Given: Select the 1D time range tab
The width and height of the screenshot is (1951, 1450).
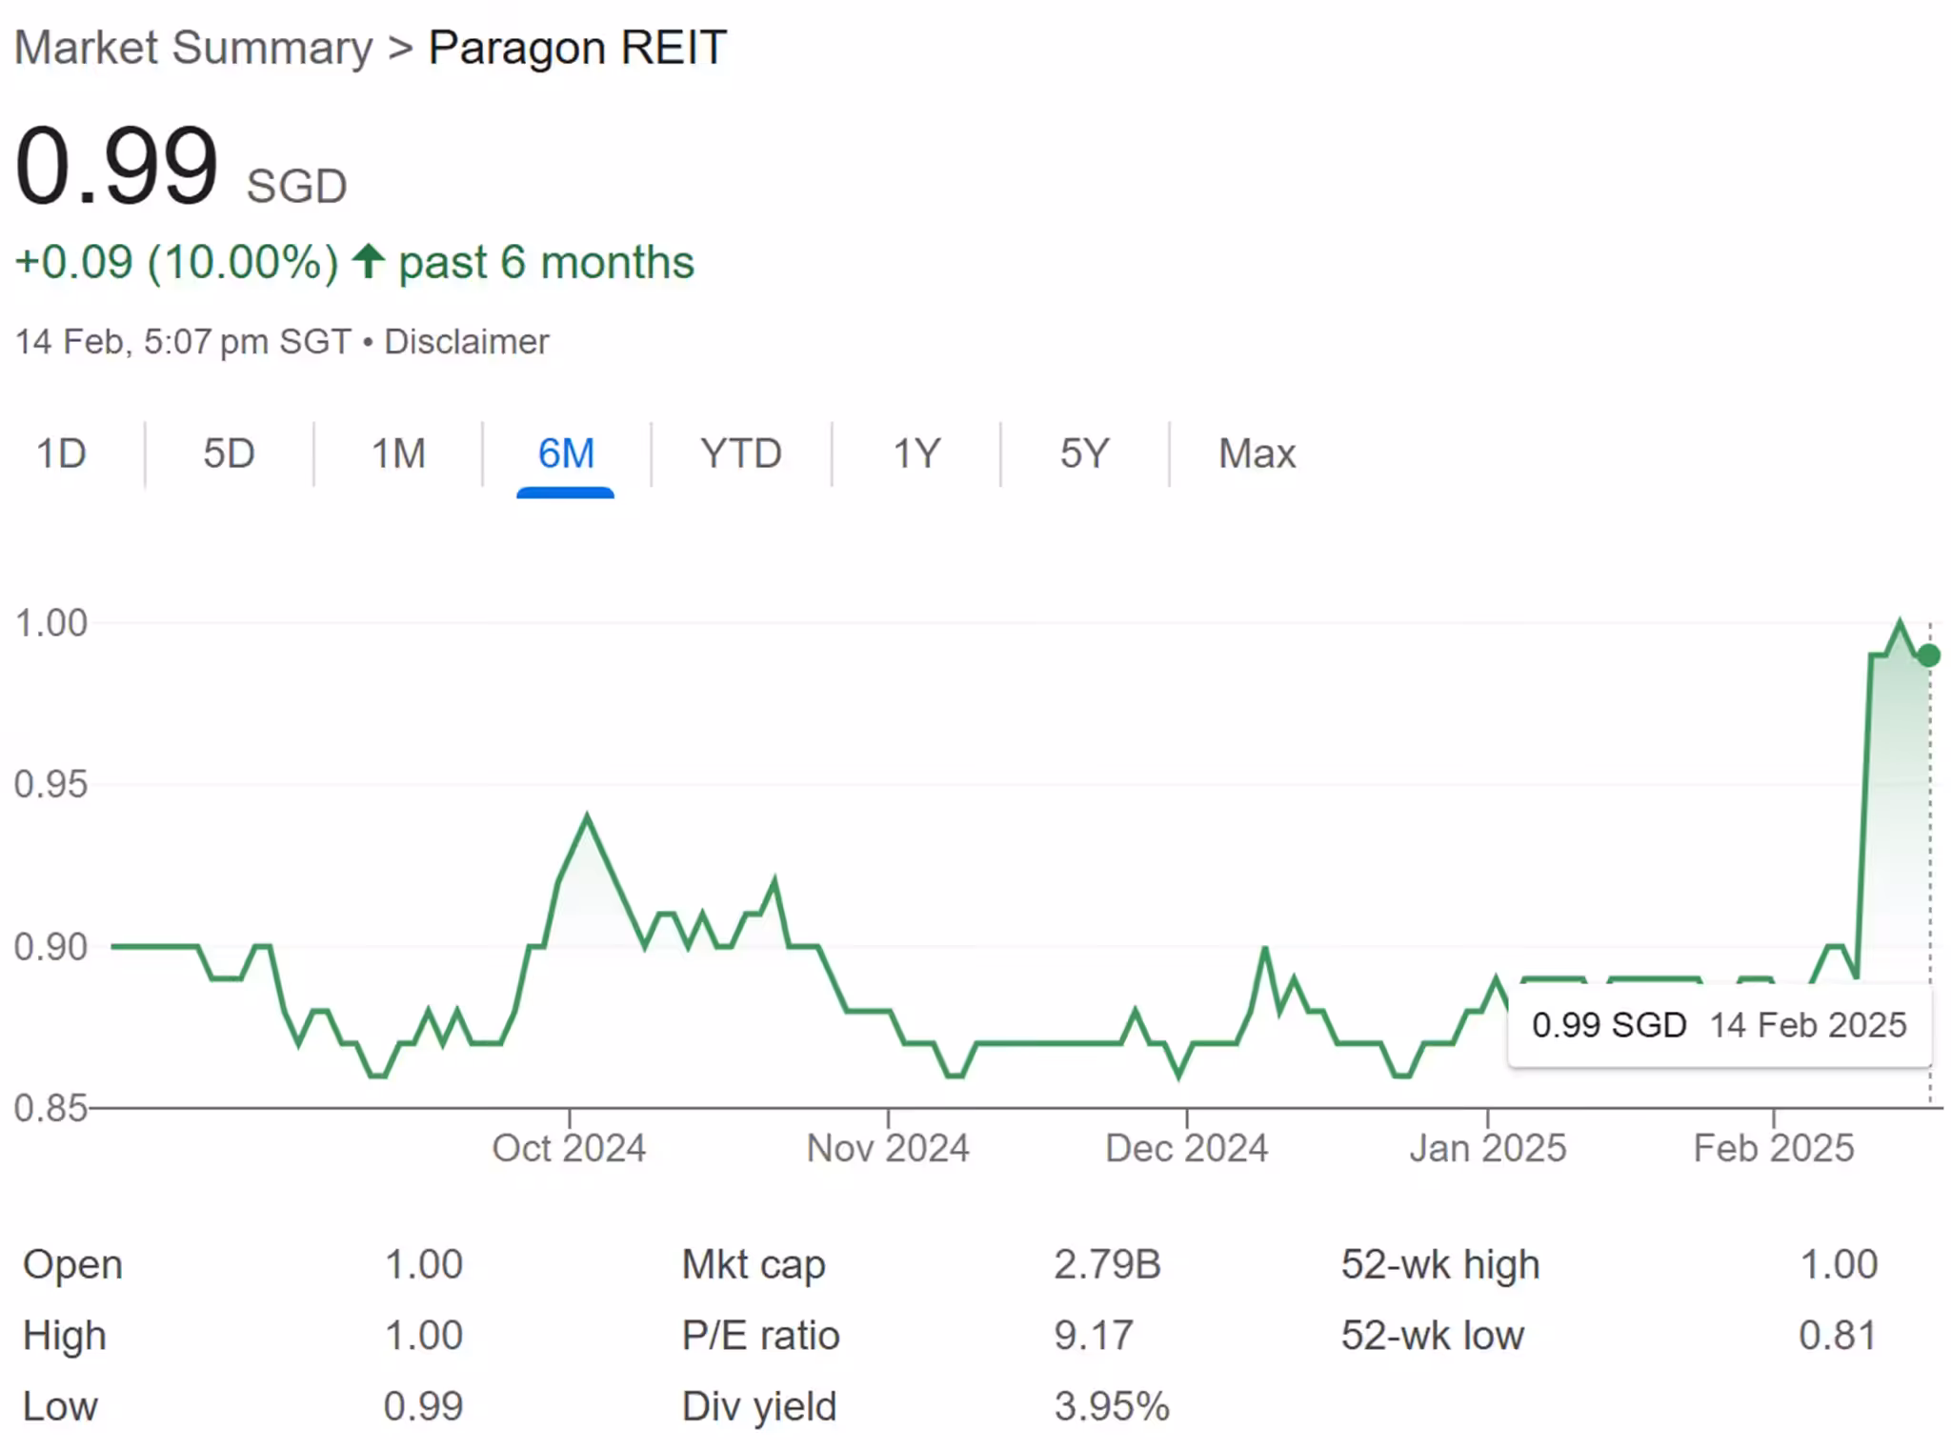Looking at the screenshot, I should (x=61, y=453).
